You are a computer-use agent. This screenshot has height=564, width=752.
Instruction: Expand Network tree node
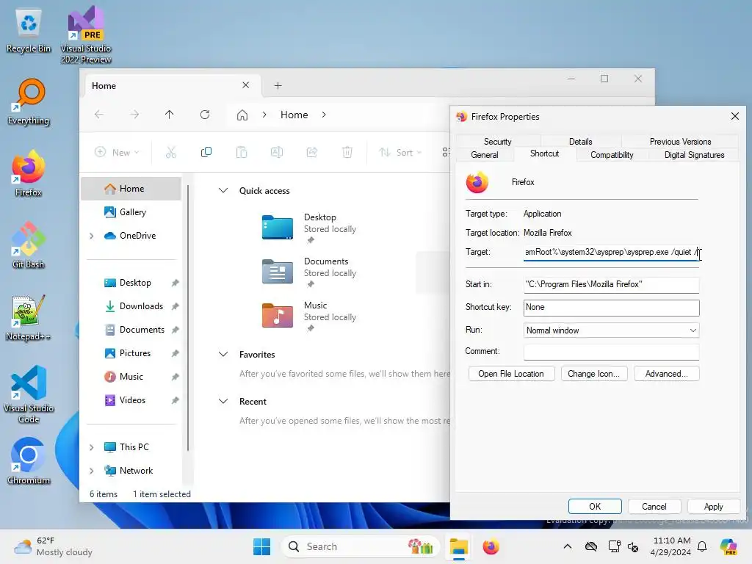click(92, 471)
